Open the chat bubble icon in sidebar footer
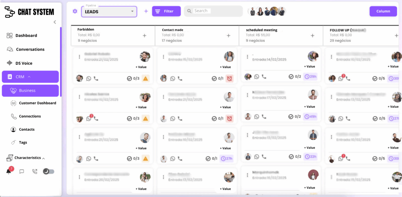The image size is (402, 197). tap(22, 172)
